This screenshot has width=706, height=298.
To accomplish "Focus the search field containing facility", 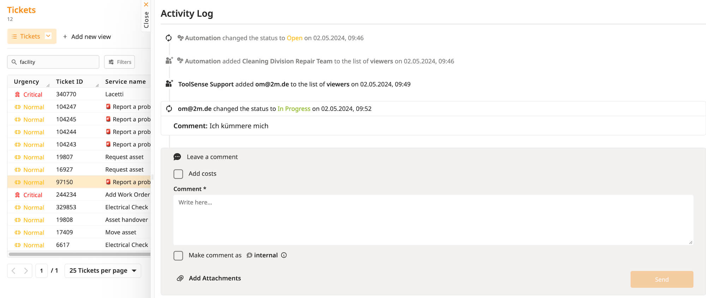I will pos(53,62).
